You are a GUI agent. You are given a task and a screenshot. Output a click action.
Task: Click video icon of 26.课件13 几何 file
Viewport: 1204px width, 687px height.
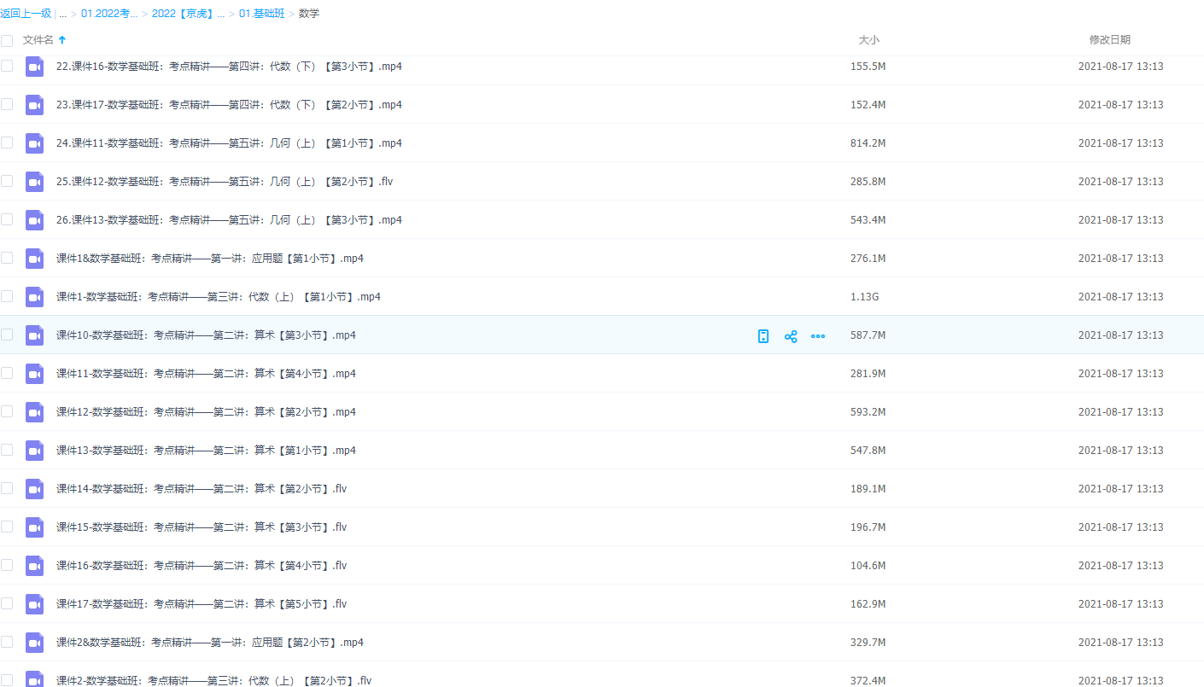[34, 220]
